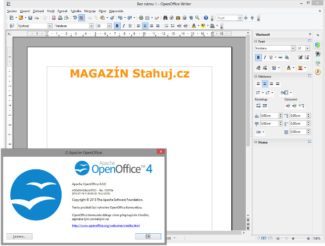Pick highlighting color swatch in sidebar
The width and height of the screenshot is (325, 246).
[x=300, y=68]
